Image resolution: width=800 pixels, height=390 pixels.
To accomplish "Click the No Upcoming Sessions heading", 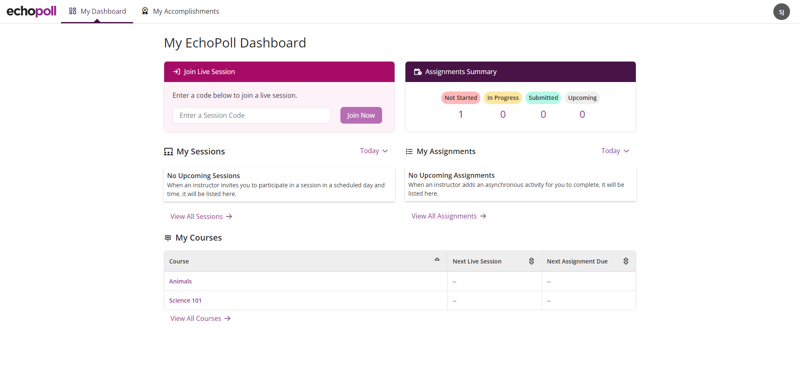I will [x=203, y=176].
